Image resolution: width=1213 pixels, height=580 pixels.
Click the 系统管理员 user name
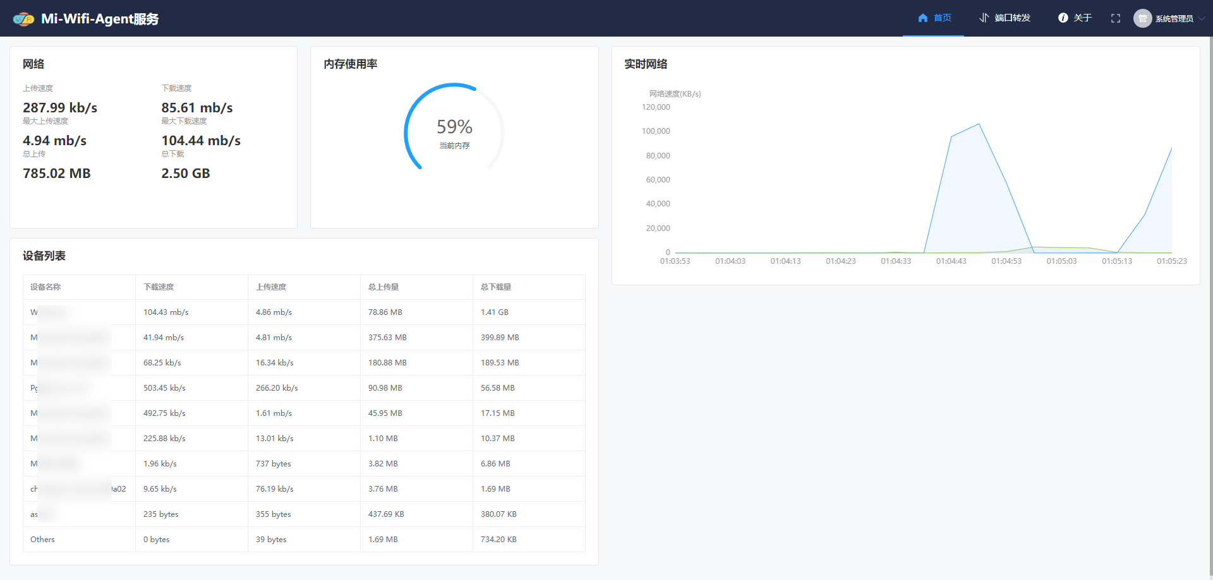(1174, 19)
